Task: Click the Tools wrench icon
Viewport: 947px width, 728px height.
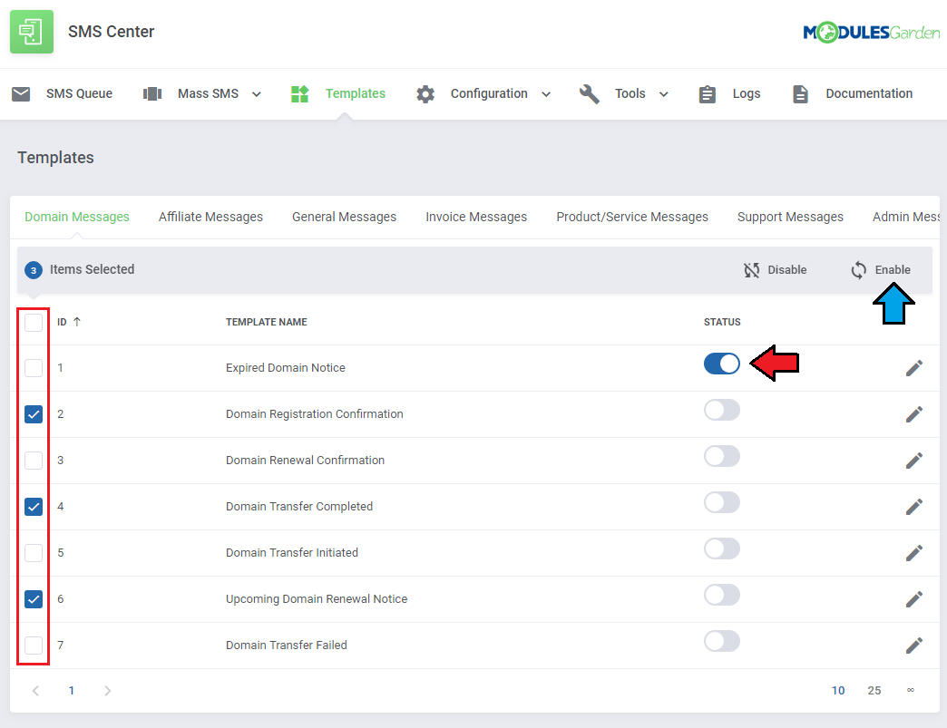Action: coord(590,94)
